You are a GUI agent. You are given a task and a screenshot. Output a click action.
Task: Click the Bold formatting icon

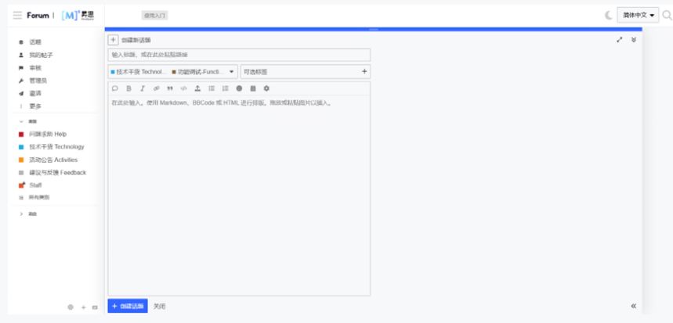(129, 88)
